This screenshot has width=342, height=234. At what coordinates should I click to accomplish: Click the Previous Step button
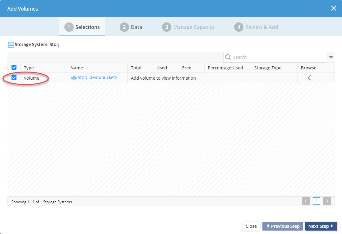click(x=282, y=226)
